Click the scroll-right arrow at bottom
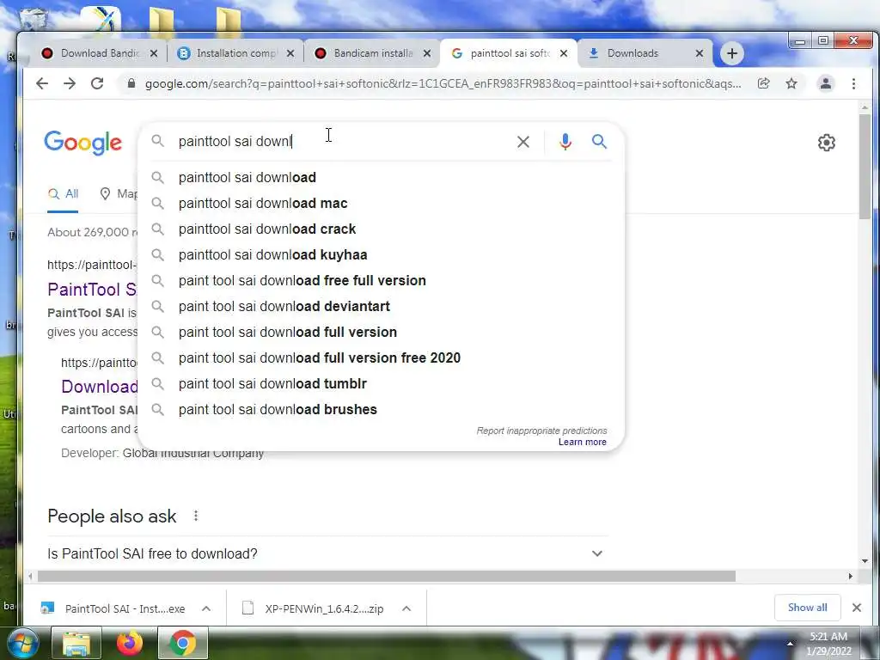This screenshot has width=880, height=660. point(850,577)
